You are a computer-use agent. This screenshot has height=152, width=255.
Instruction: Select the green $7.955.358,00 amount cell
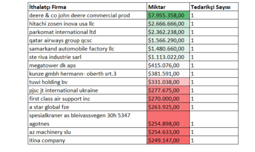[x=168, y=15]
